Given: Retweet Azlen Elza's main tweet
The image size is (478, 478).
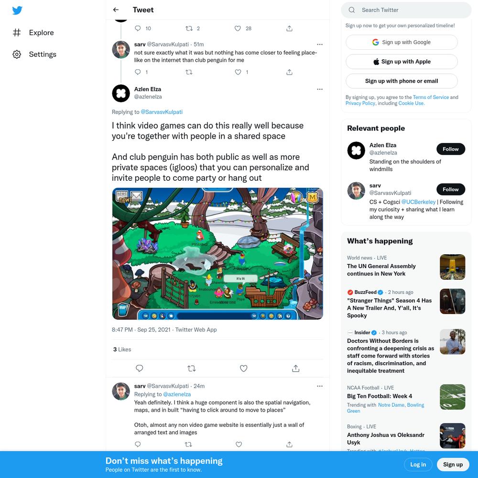Looking at the screenshot, I should 191,368.
